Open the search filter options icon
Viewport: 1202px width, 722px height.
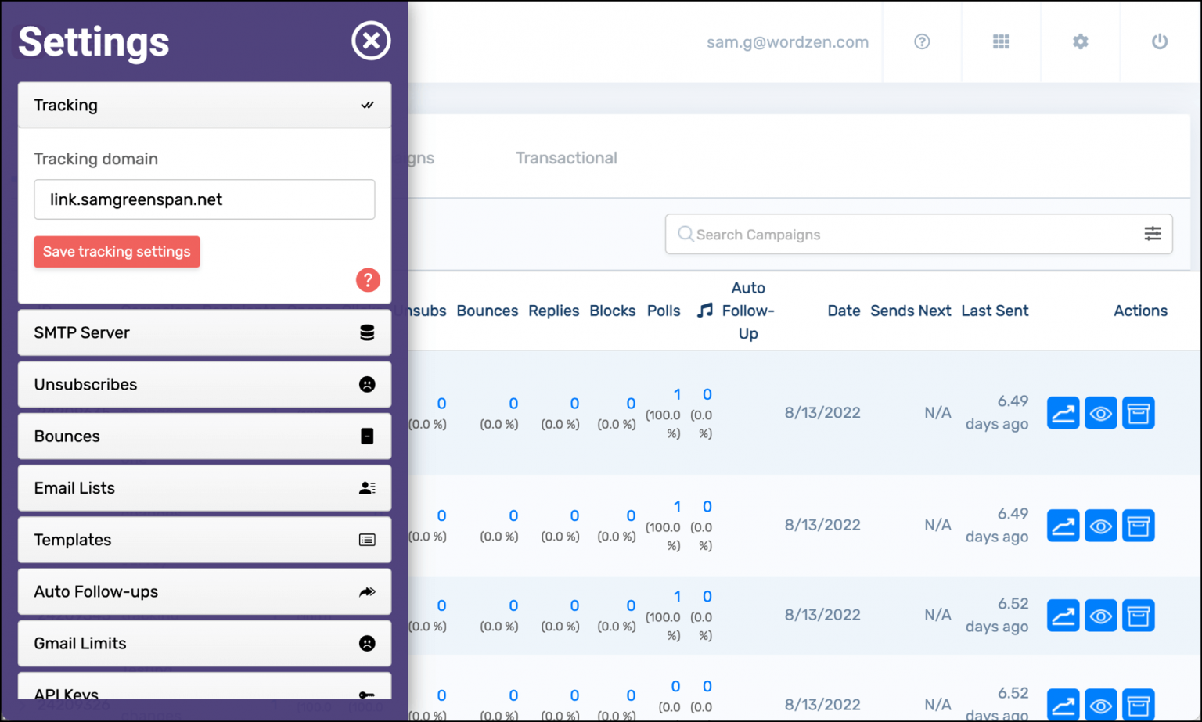(1152, 234)
